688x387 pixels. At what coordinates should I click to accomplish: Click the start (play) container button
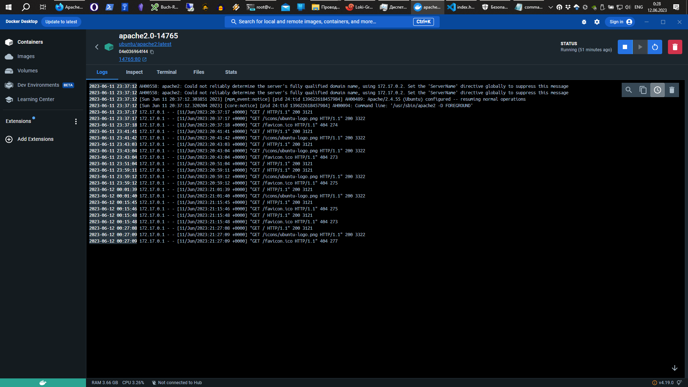[x=640, y=47]
